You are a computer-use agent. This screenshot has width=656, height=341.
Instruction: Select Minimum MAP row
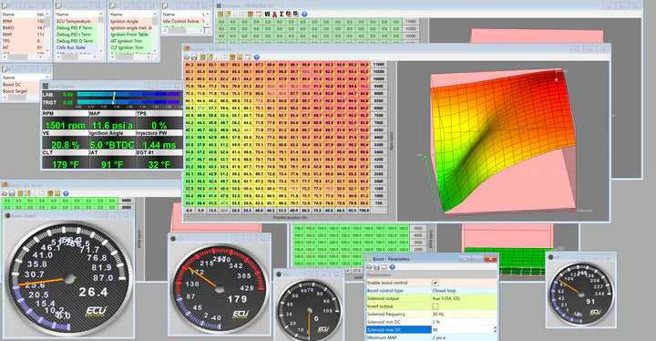coord(432,337)
